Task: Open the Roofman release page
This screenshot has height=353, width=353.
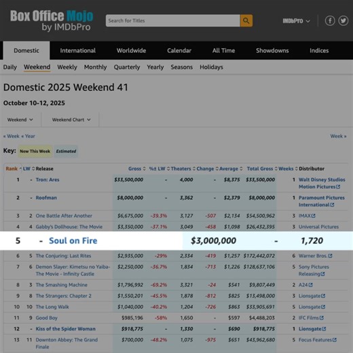Action: (x=46, y=198)
